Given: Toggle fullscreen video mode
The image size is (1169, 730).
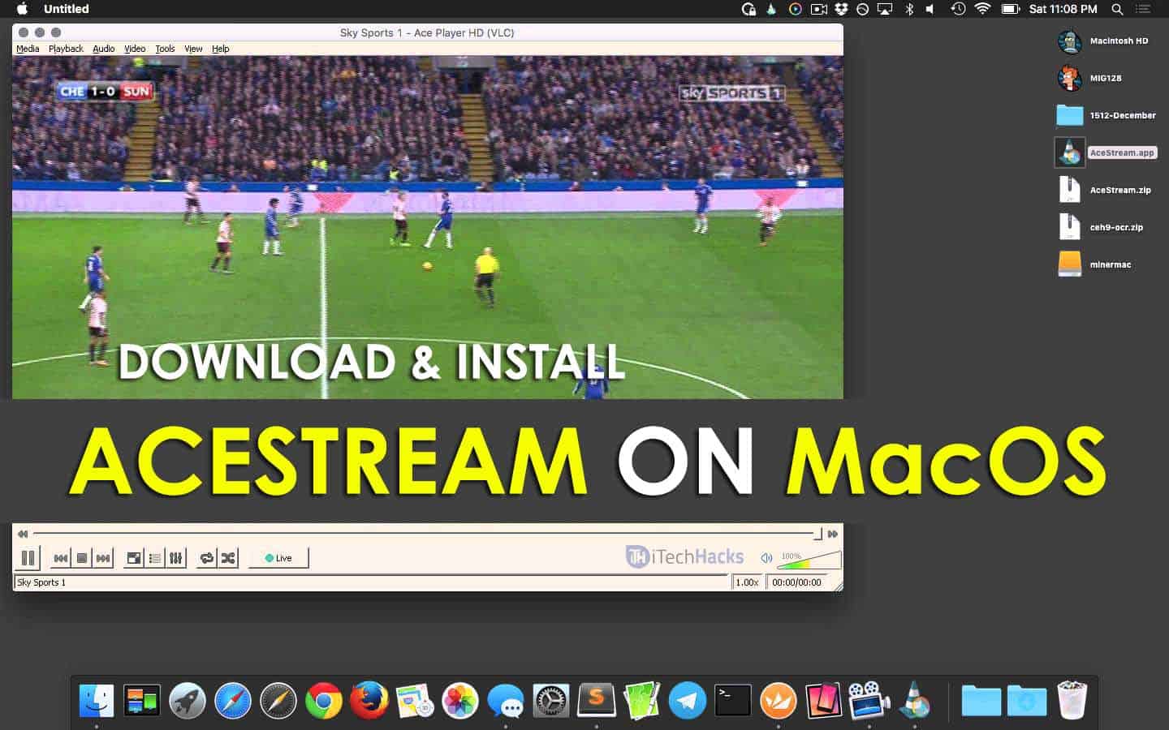Looking at the screenshot, I should (134, 558).
